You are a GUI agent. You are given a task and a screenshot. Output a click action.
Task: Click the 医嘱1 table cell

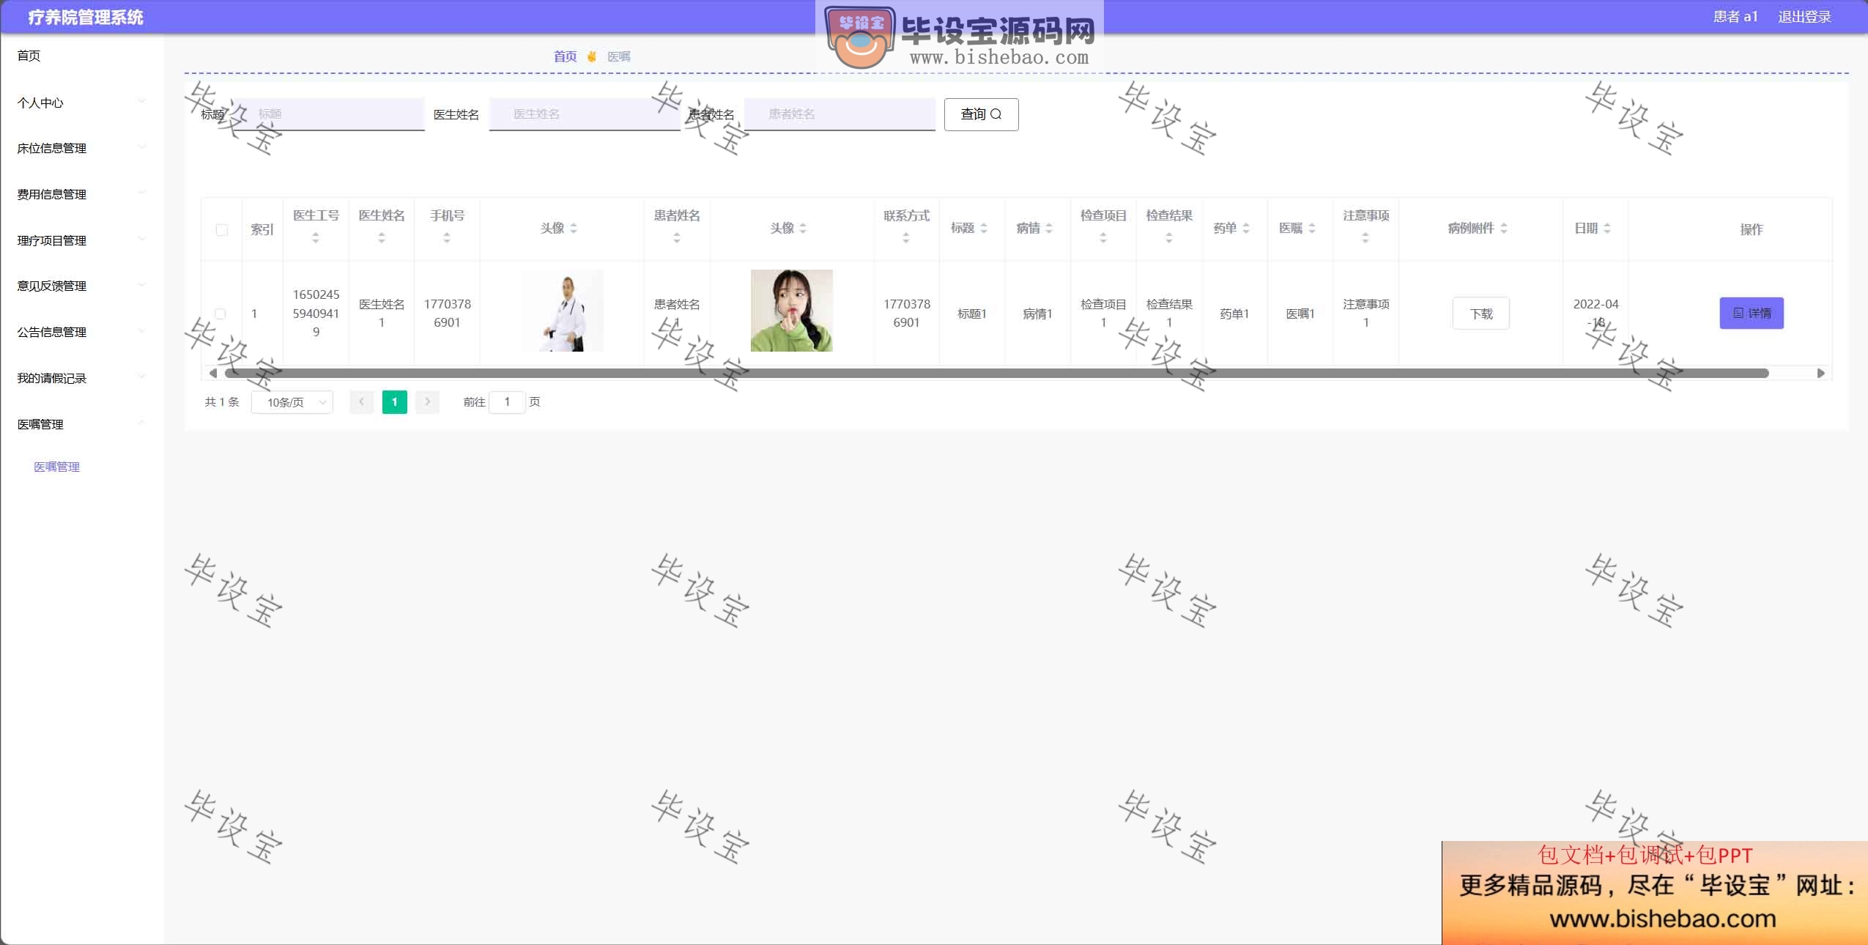1300,314
